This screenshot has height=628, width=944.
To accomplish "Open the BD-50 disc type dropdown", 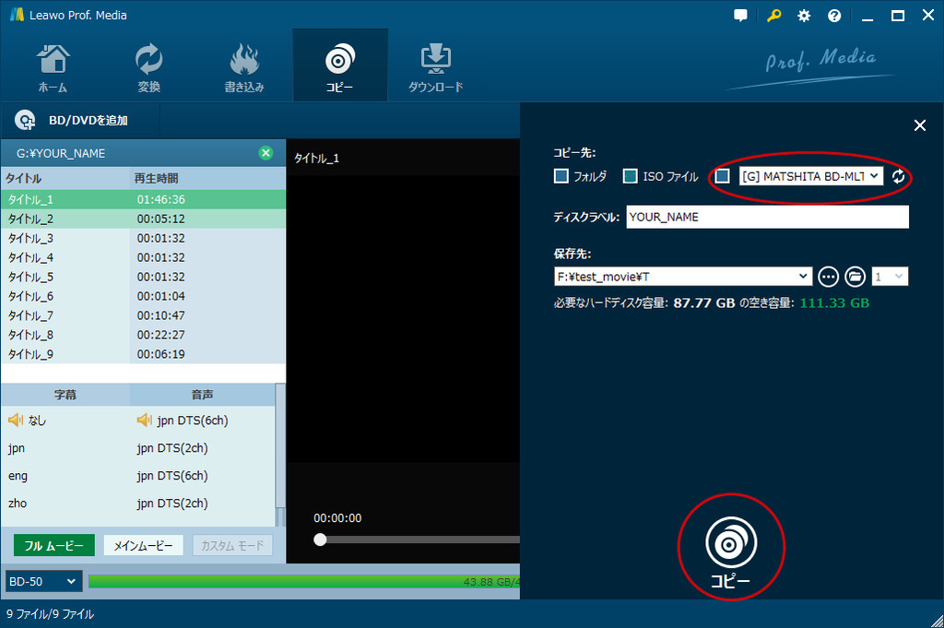I will [x=43, y=582].
